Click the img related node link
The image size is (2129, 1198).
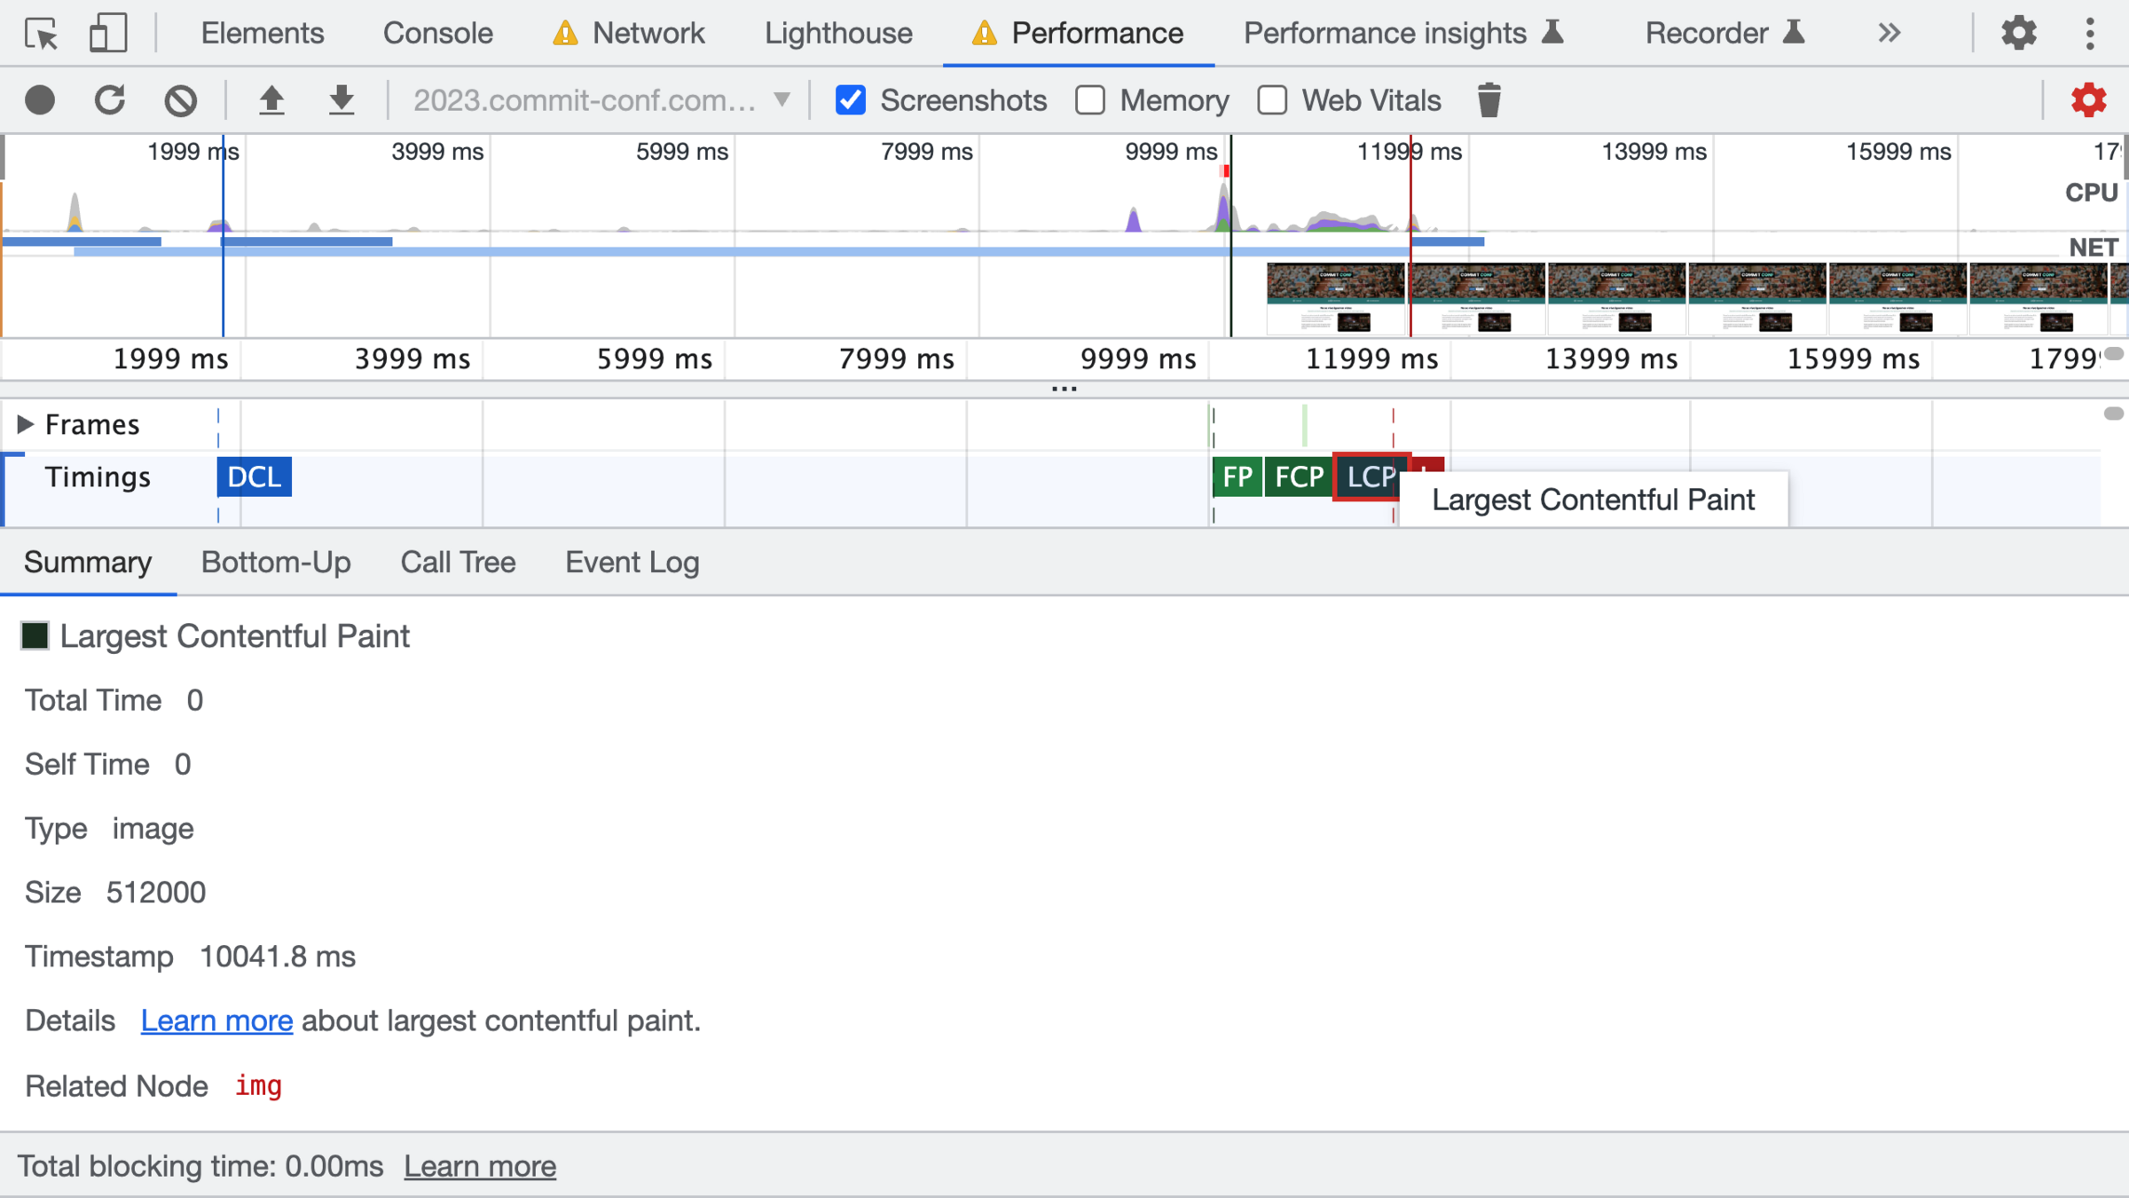coord(258,1086)
